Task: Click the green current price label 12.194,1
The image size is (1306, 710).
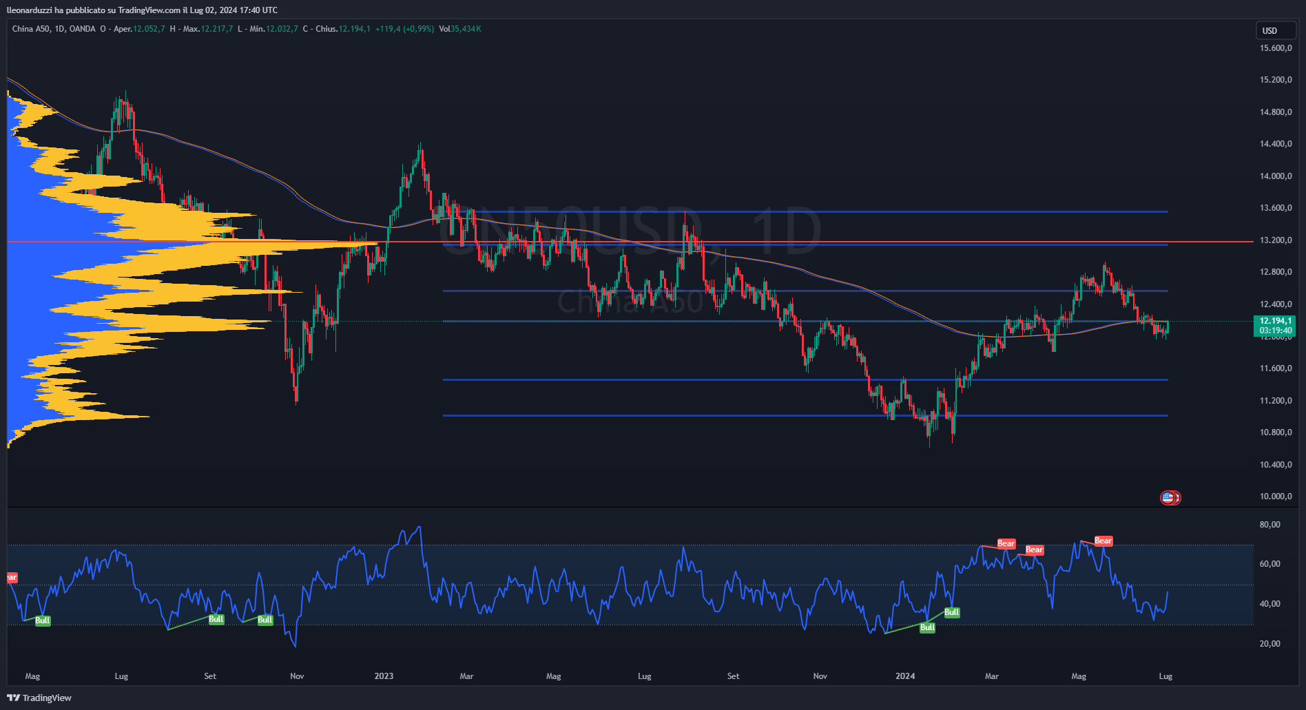Action: pos(1276,321)
